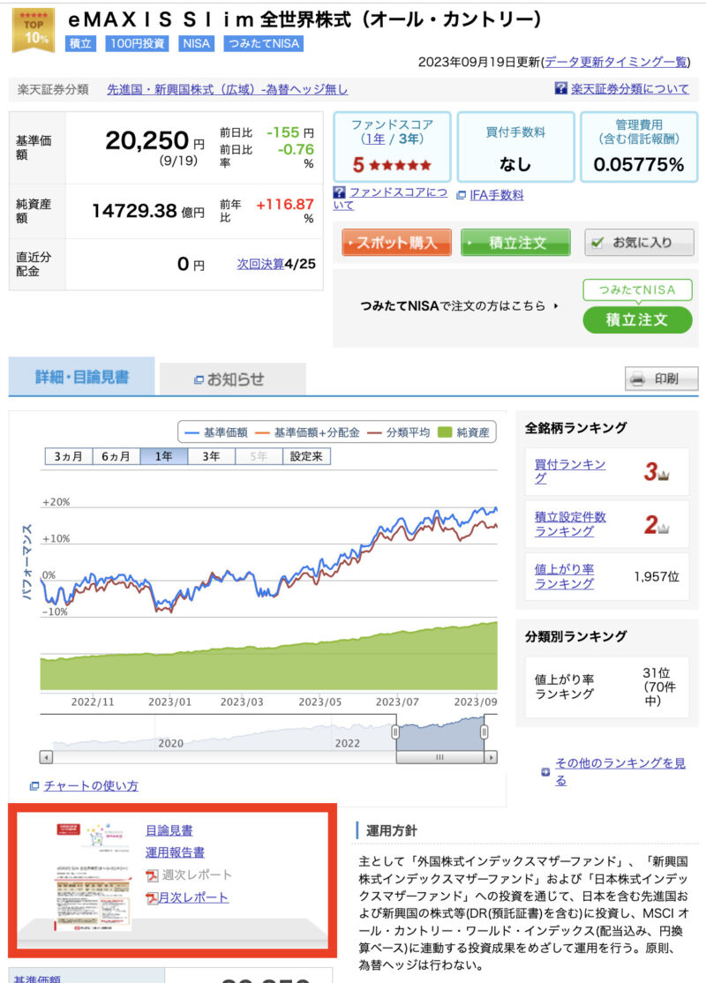This screenshot has height=983, width=706.
Task: Click the new-window icon beside お知らせ
Action: point(199,379)
